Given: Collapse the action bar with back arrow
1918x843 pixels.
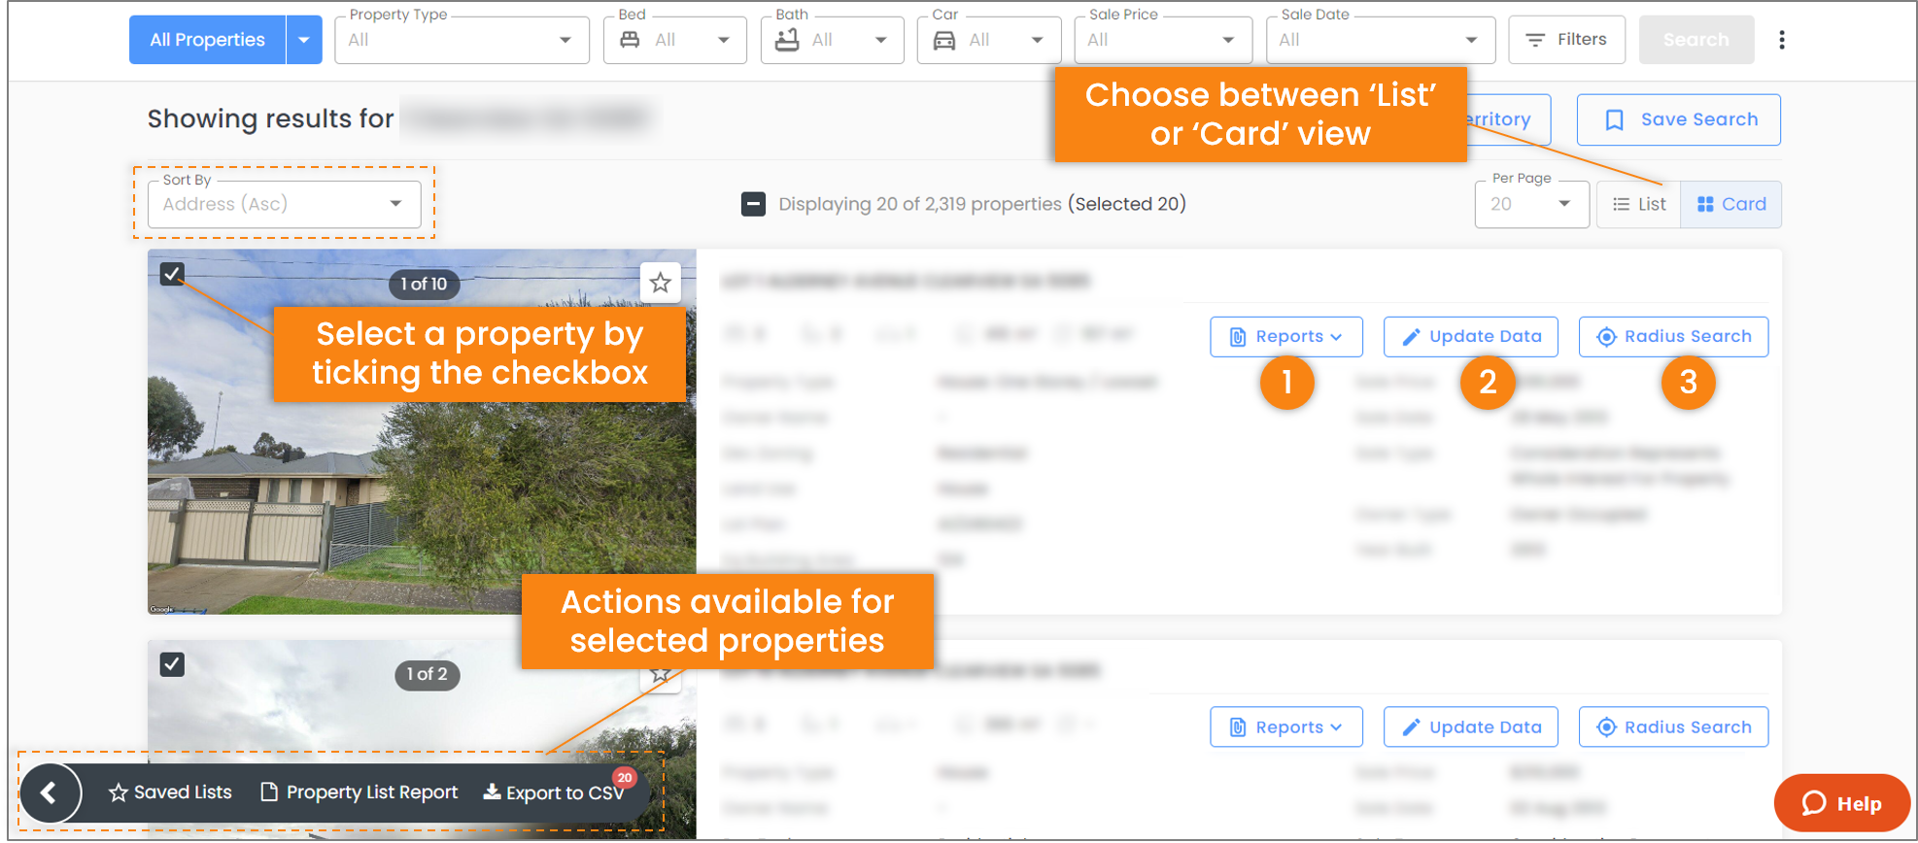Looking at the screenshot, I should pos(50,792).
